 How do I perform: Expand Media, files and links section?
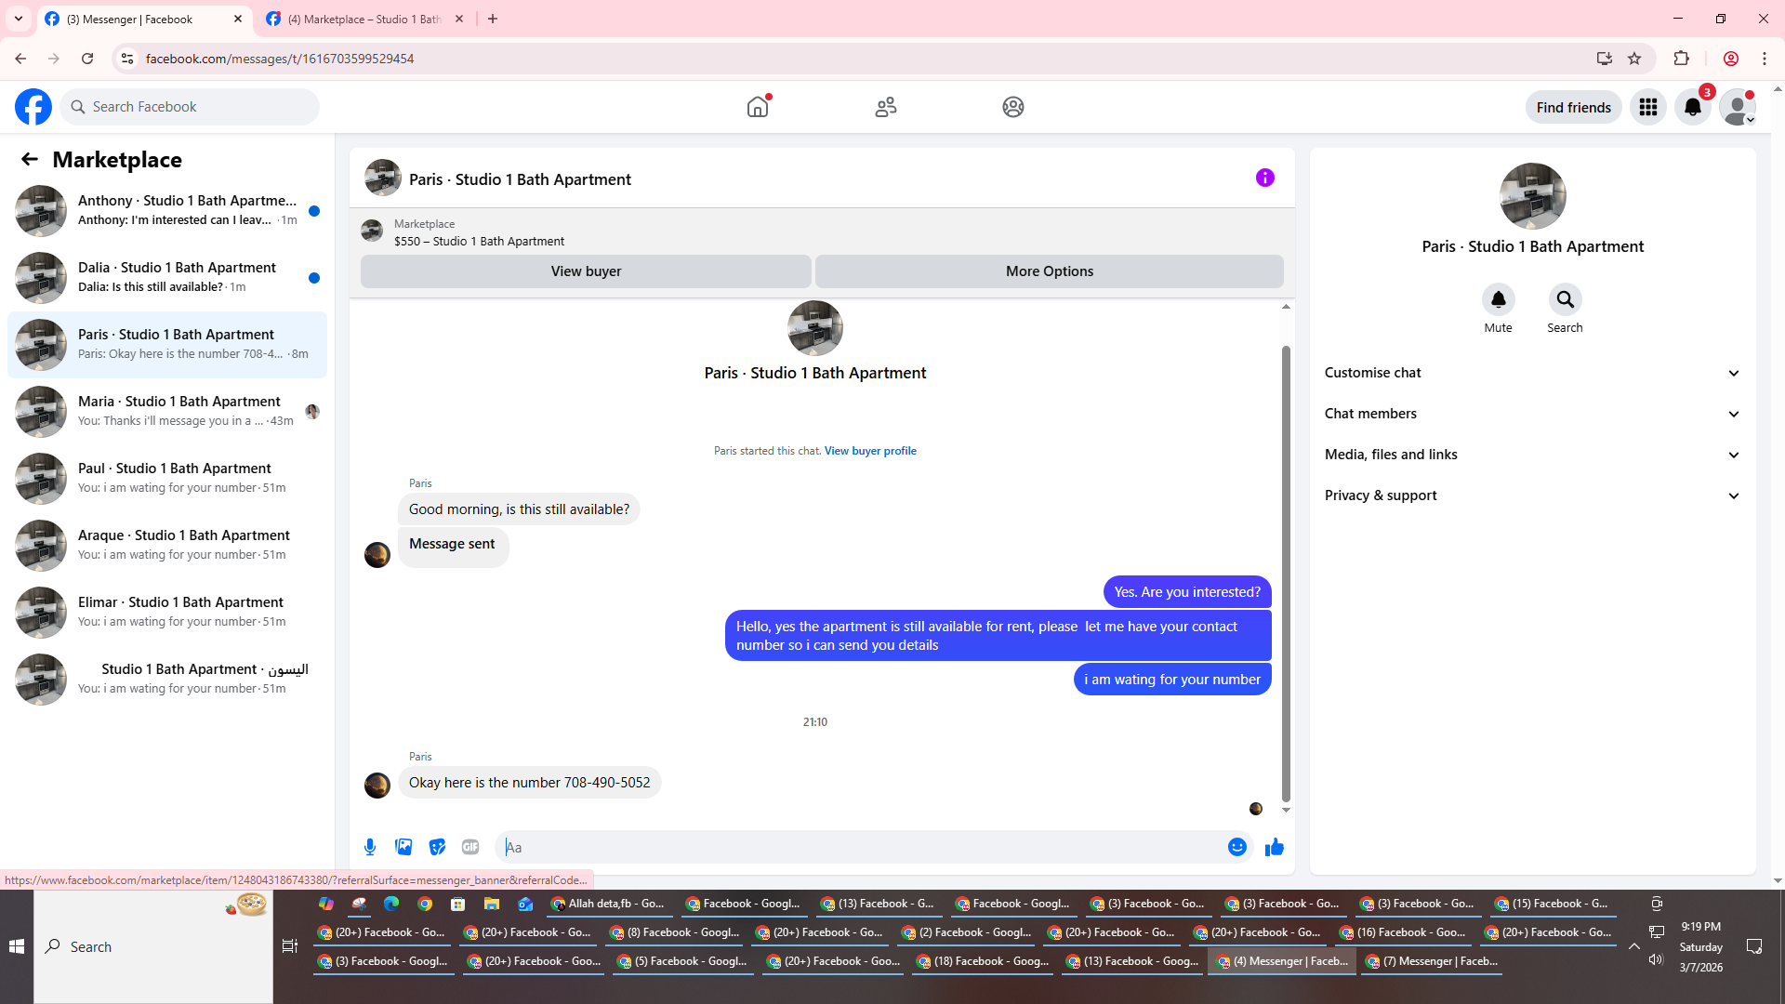(x=1532, y=455)
